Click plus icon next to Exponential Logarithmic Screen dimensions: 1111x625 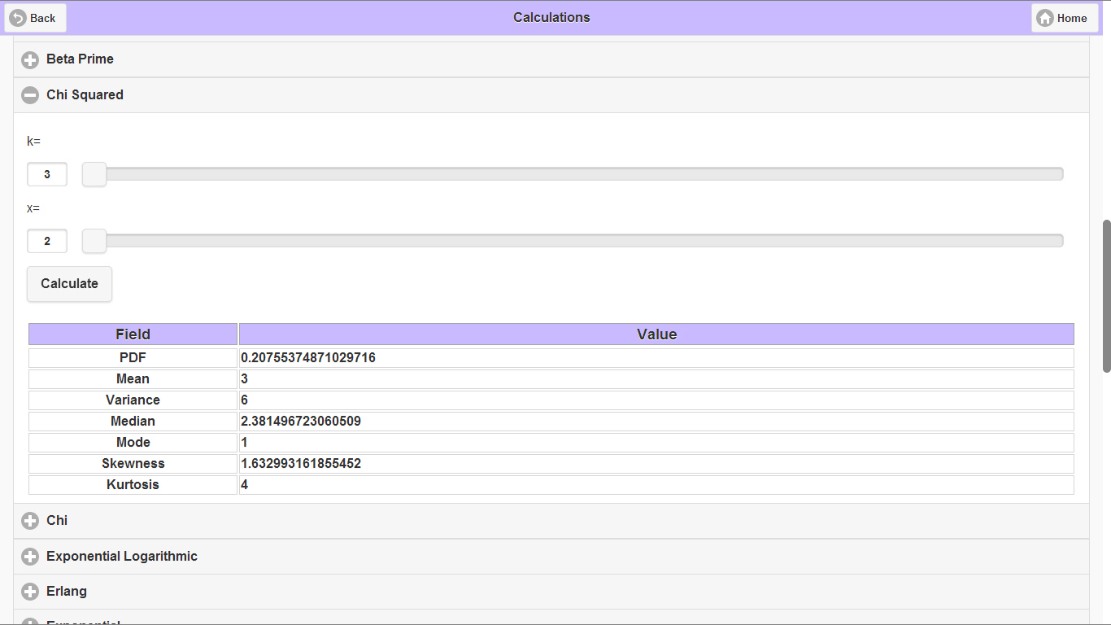coord(30,557)
